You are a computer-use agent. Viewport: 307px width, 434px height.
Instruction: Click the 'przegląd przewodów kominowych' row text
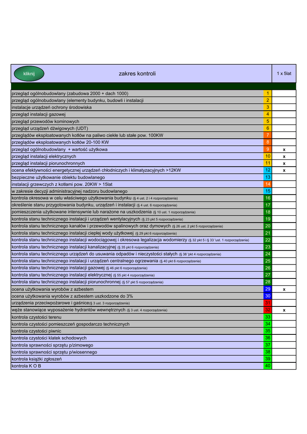click(45, 121)
